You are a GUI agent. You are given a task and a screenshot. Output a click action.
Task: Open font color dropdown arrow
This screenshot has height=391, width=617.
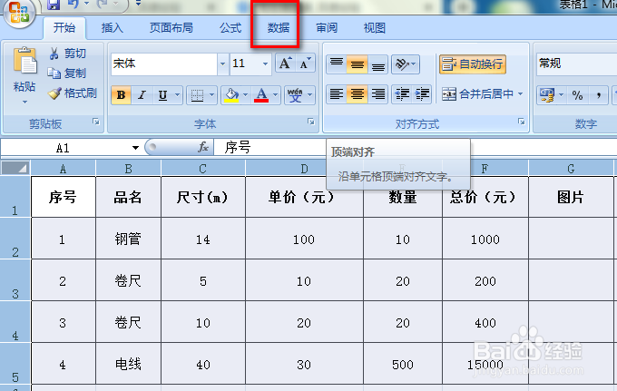[276, 94]
